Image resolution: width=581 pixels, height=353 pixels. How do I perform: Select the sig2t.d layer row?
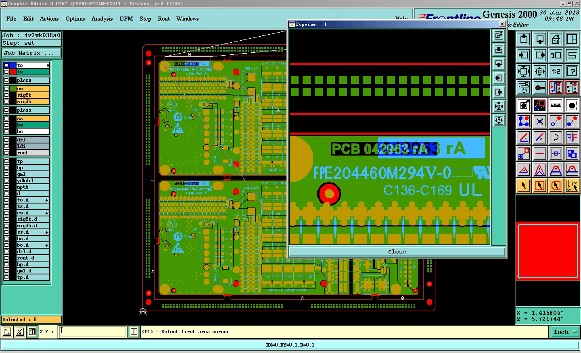(33, 219)
